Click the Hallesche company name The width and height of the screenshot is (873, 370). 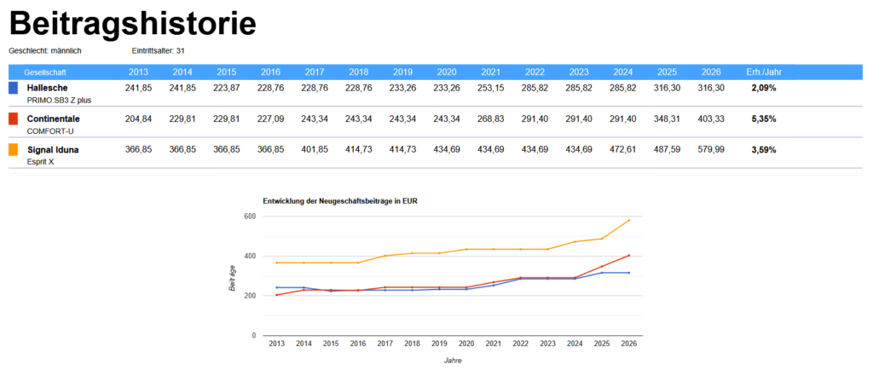[x=47, y=88]
